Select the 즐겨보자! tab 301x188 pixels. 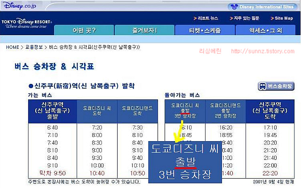coord(144,30)
